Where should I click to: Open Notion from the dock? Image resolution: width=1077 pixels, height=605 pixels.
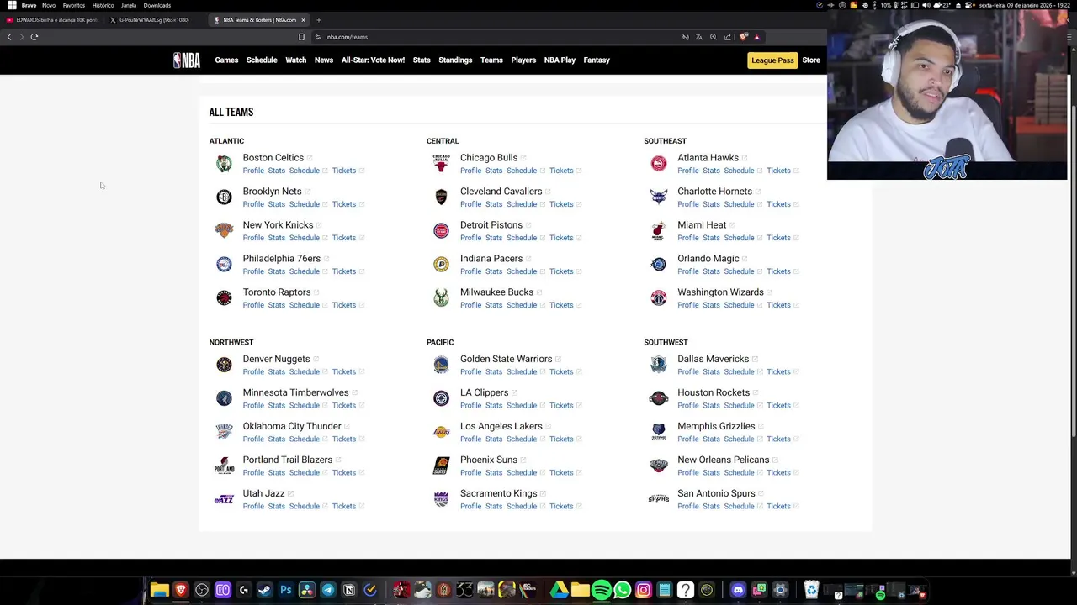pyautogui.click(x=349, y=590)
